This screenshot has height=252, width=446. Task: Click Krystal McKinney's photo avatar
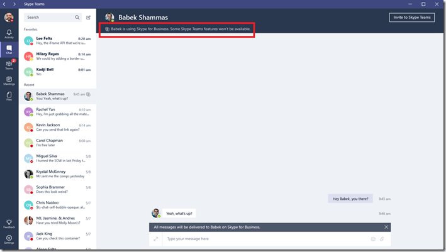[28, 174]
